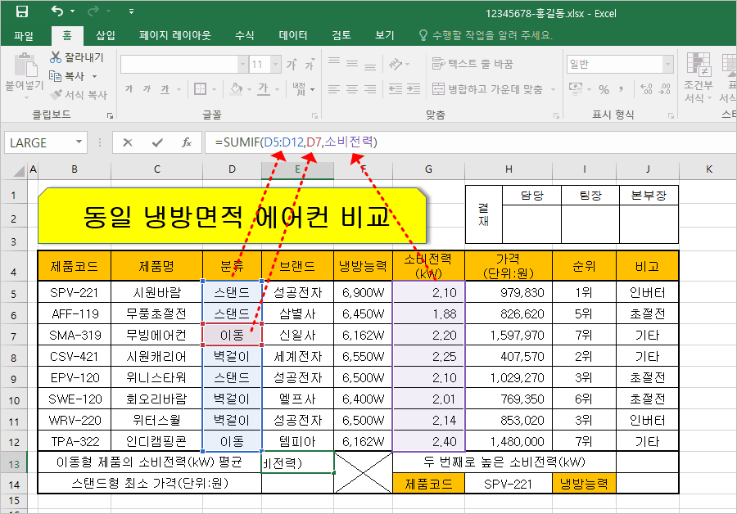Click the 내천 phonetic guide icon

299,88
